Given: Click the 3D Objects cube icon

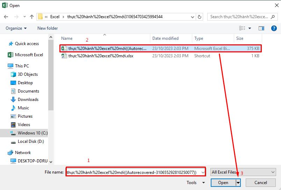Looking at the screenshot, I should (x=13, y=74).
